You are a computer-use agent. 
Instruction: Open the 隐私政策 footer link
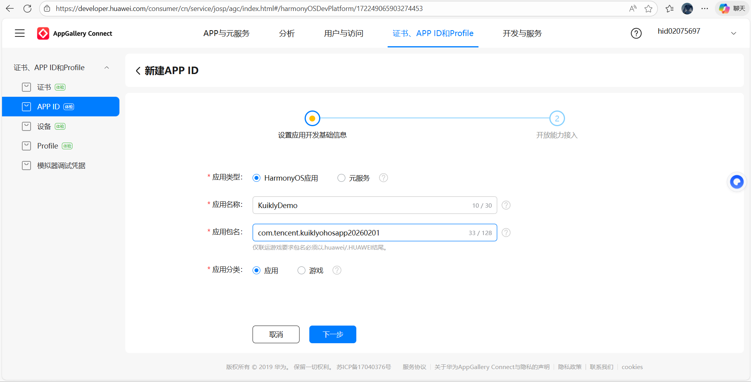point(569,367)
